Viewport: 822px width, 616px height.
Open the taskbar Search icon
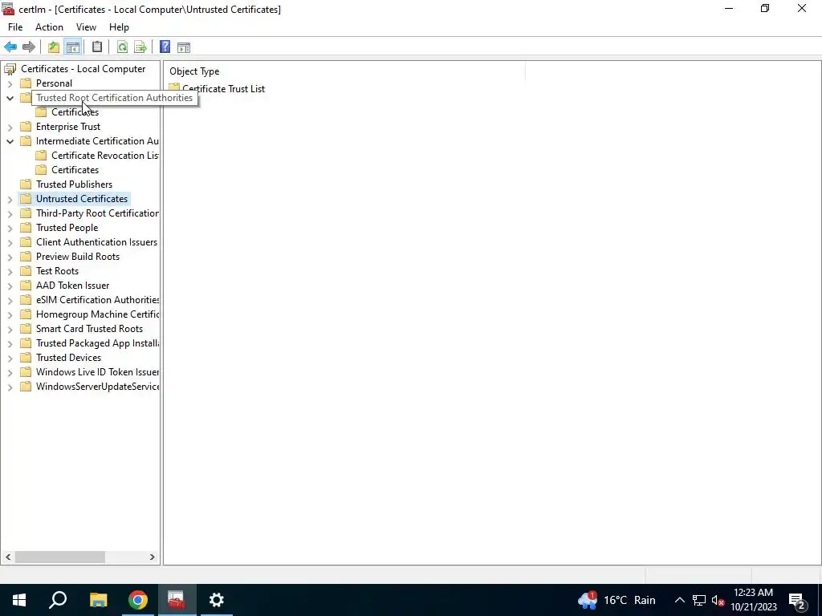point(58,600)
